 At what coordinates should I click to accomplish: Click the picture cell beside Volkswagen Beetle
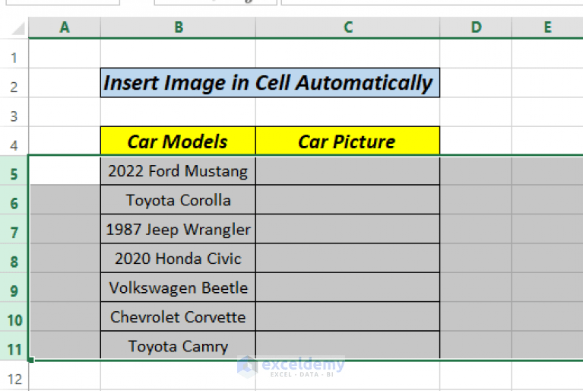click(x=347, y=288)
